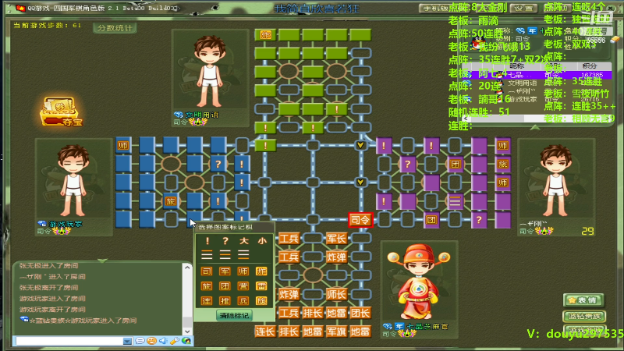Open the chat input dropdown arrow

(x=127, y=342)
